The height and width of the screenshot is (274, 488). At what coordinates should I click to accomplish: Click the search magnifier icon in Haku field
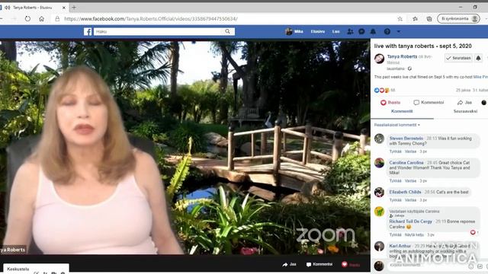(227, 31)
